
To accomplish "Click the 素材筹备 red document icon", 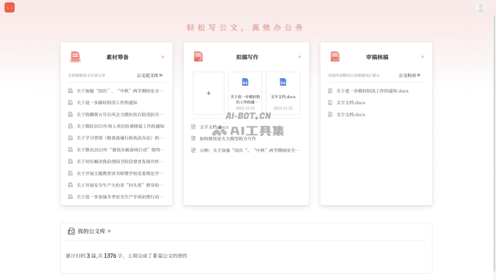I will click(x=75, y=57).
